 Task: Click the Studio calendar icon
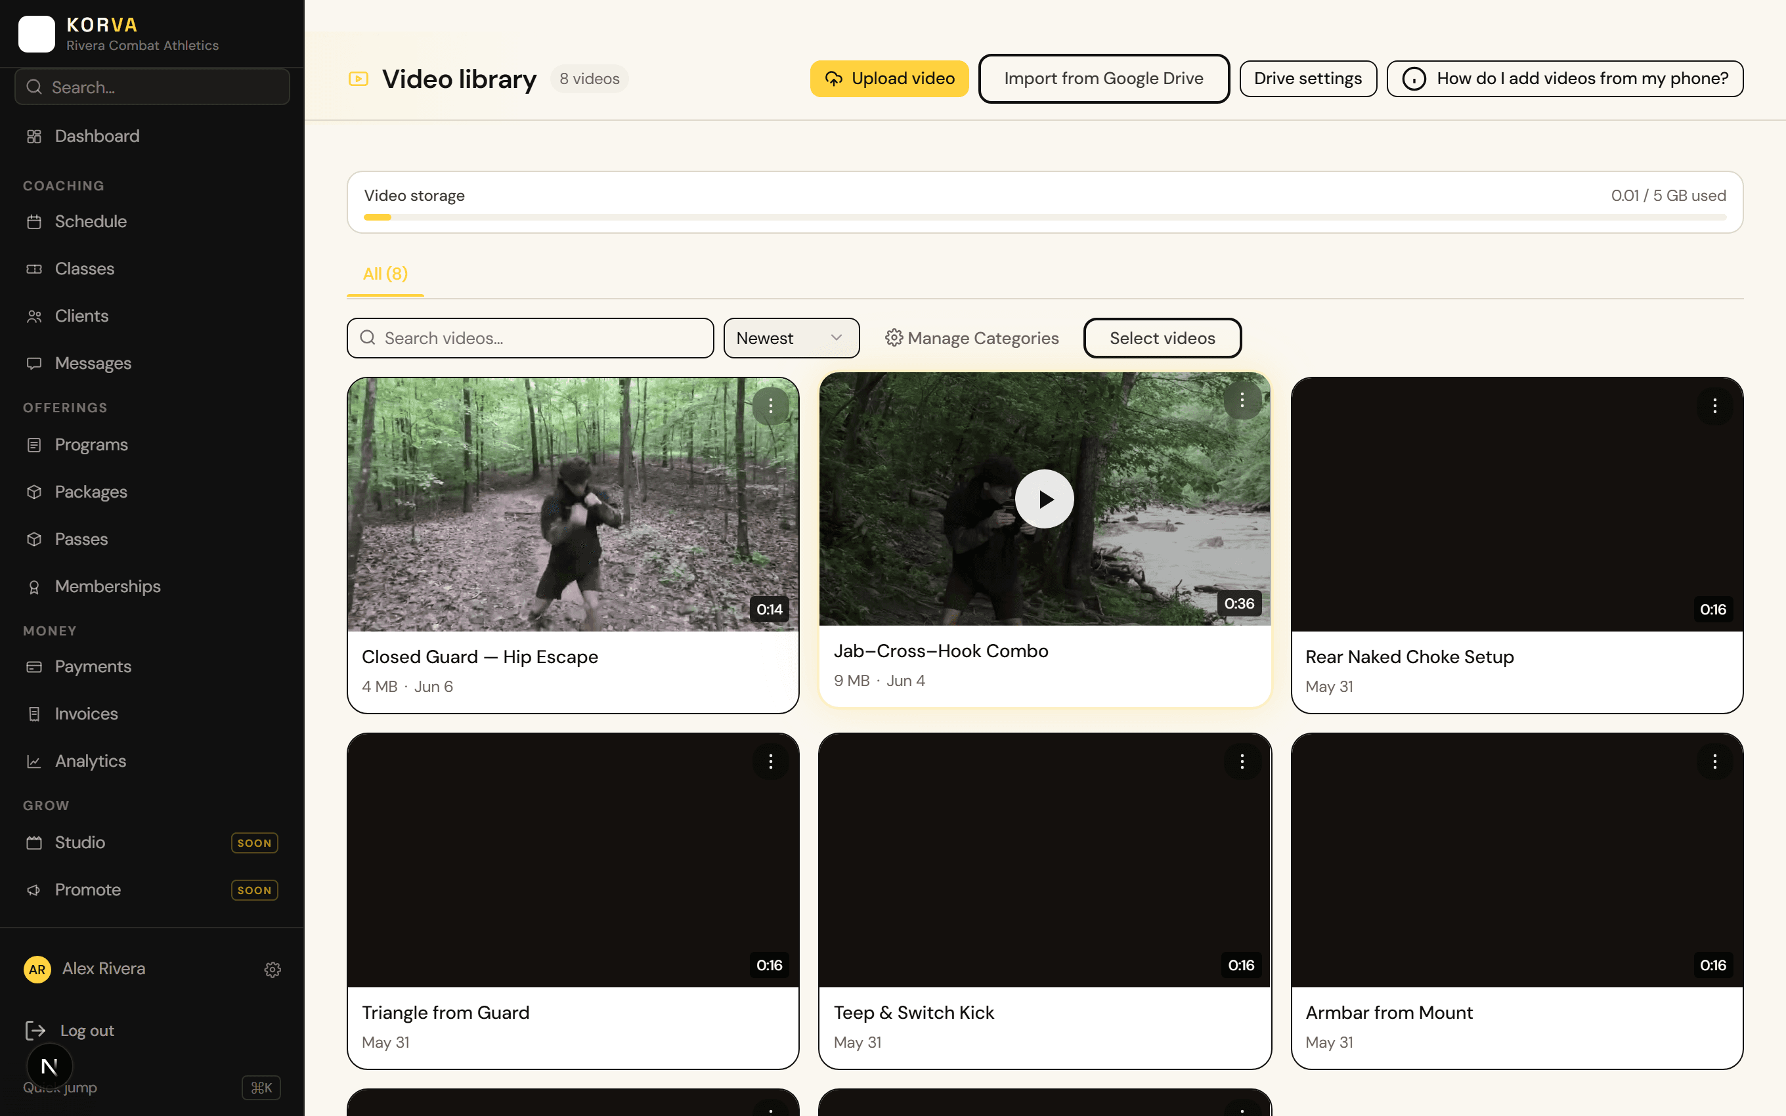pos(34,842)
